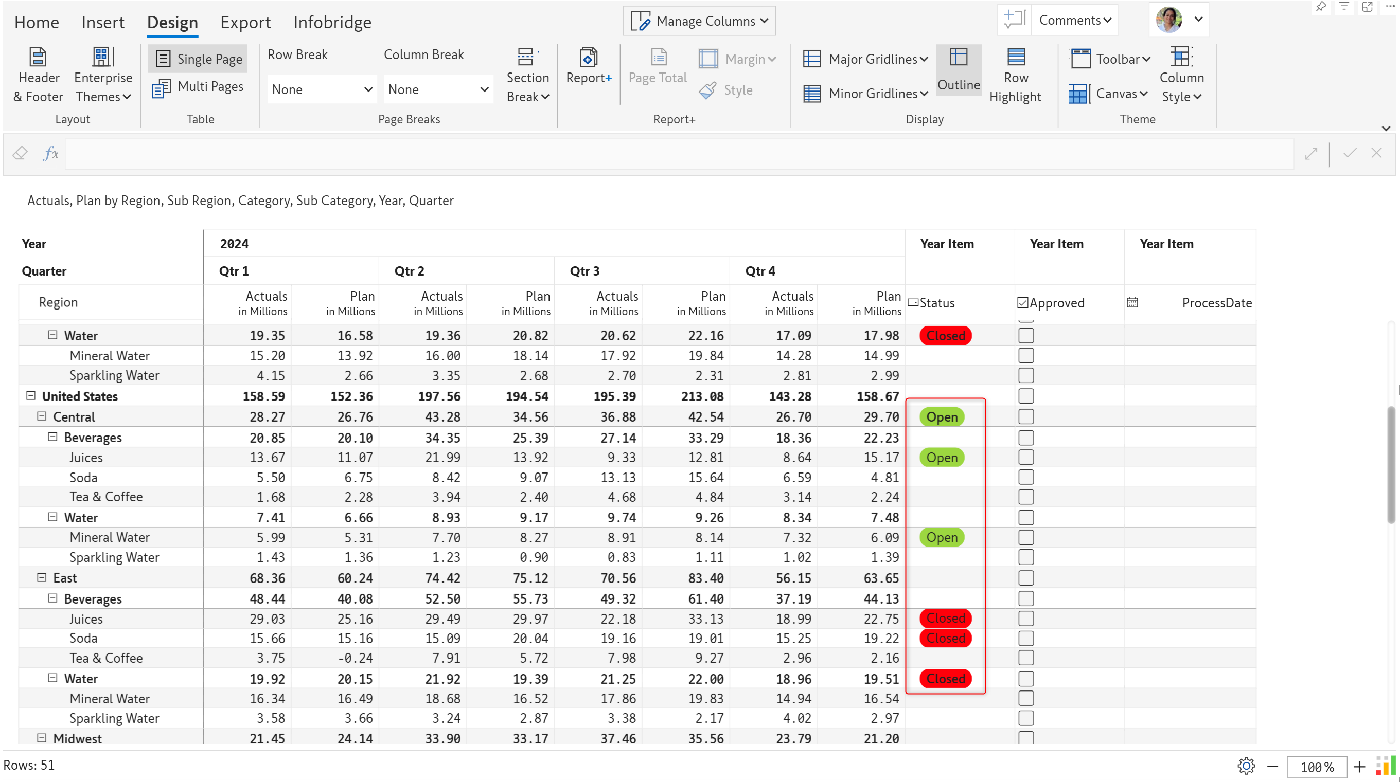Click the Multi Pages icon
Image resolution: width=1400 pixels, height=782 pixels.
coord(162,87)
